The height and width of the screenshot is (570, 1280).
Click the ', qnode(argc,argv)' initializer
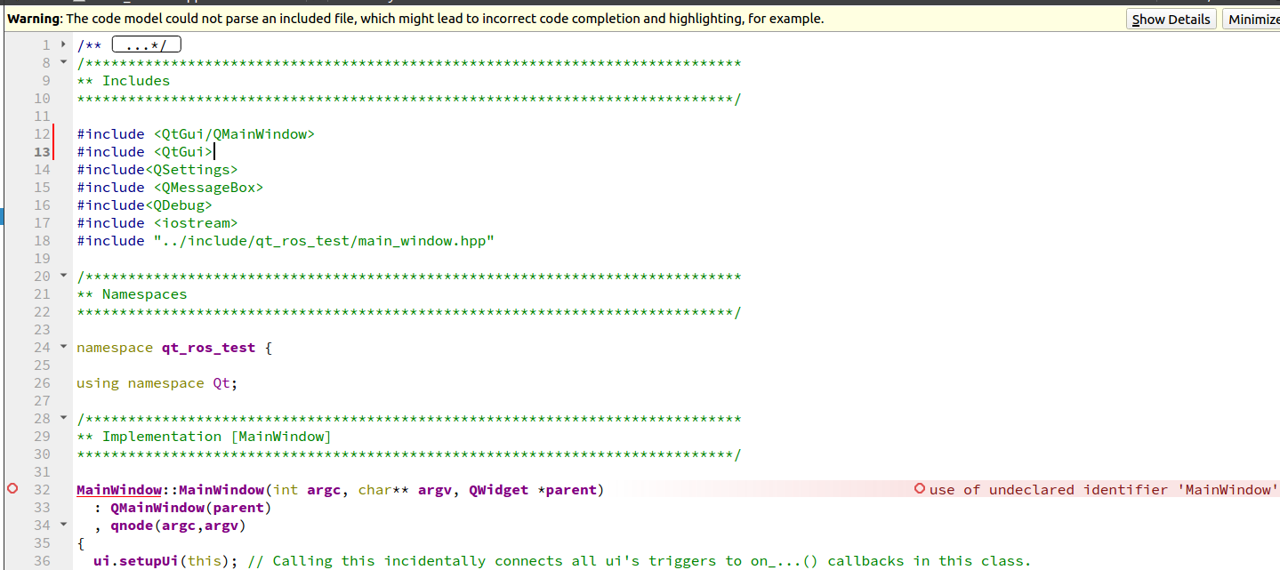click(169, 526)
